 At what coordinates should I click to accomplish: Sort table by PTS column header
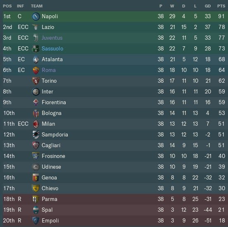[221, 6]
